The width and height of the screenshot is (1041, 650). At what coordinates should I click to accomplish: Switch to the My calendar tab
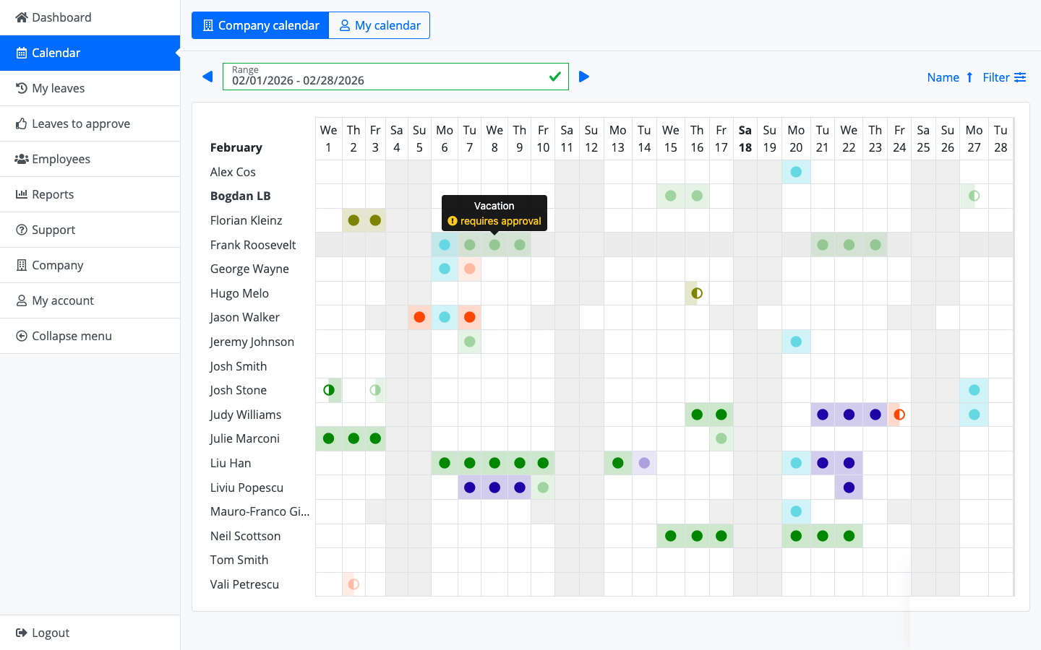pyautogui.click(x=380, y=25)
